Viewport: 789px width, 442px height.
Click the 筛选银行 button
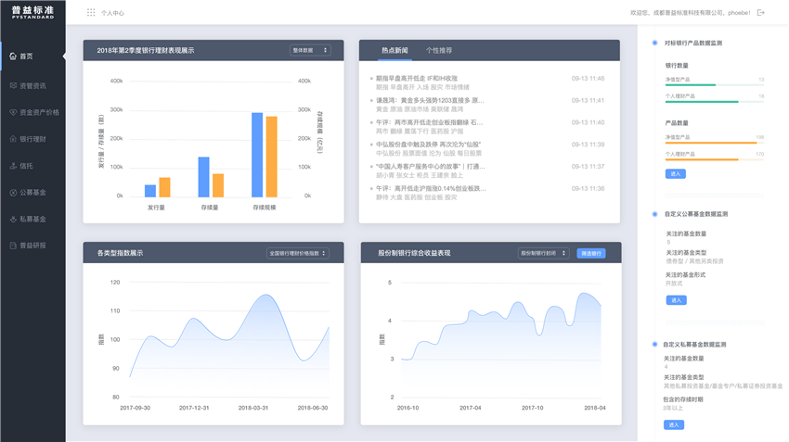(x=590, y=253)
